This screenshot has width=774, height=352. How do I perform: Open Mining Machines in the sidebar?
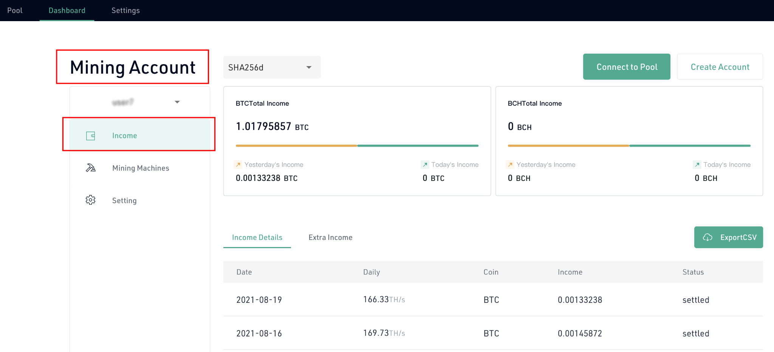point(140,168)
